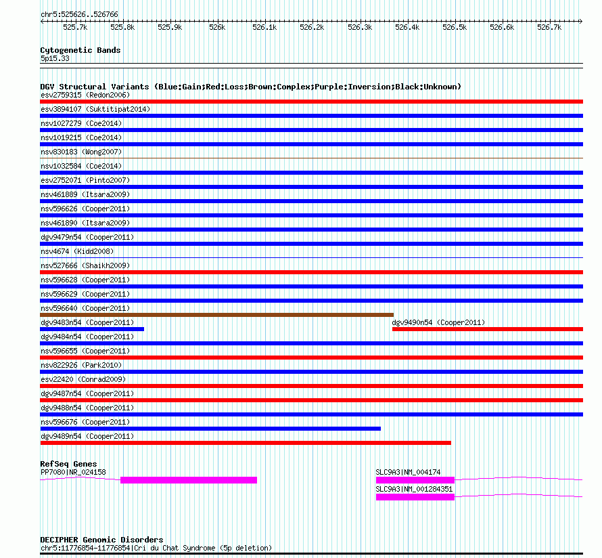Click the chr5:525626..526766 coordinates label
The width and height of the screenshot is (602, 558).
tap(79, 14)
